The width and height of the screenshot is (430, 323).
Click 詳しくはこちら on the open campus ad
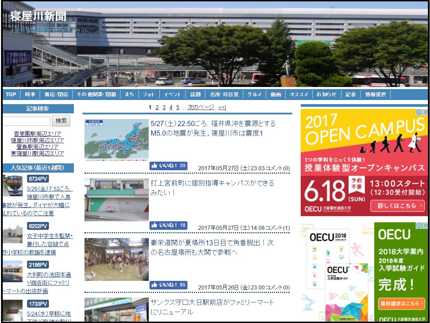click(397, 206)
